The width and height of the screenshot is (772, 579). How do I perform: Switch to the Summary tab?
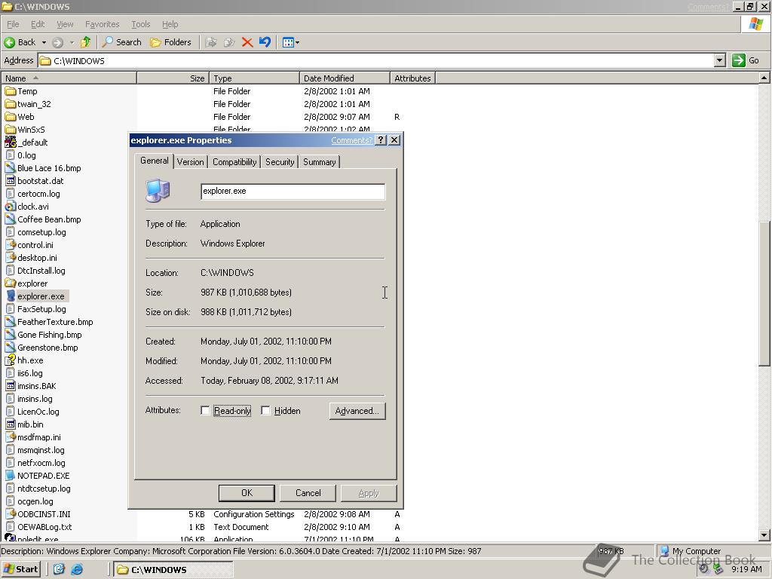[319, 162]
